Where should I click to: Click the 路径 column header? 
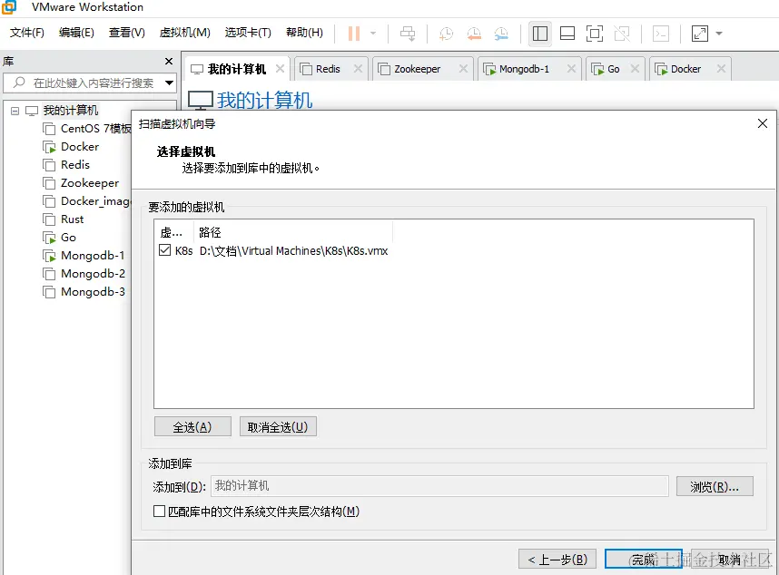pos(293,232)
